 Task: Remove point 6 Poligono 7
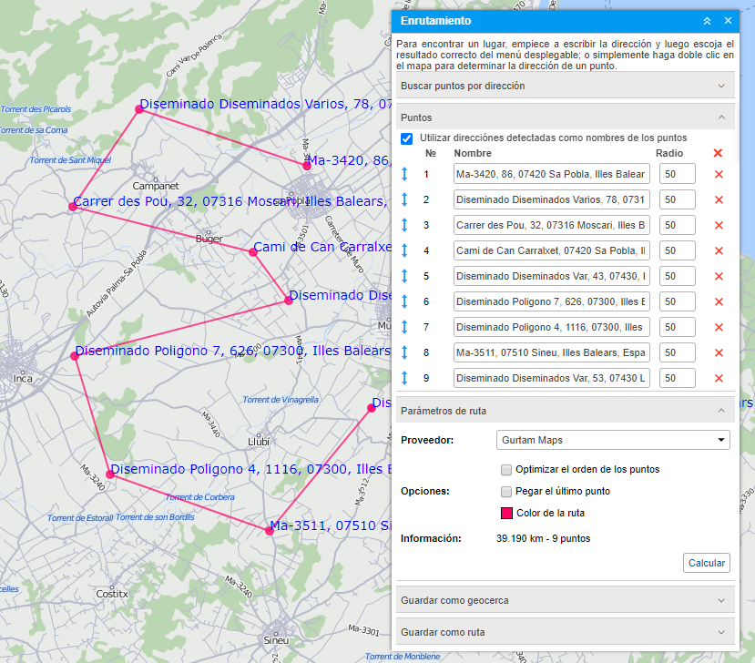[x=719, y=301]
